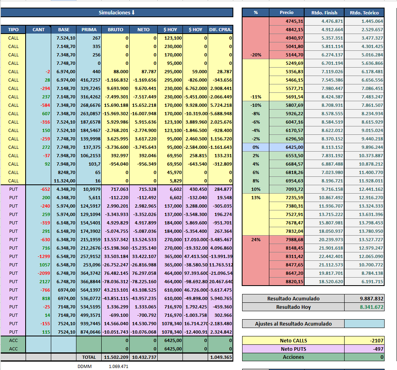The height and width of the screenshot is (370, 397).
Task: Select the PRIMA column header
Action: click(x=89, y=30)
